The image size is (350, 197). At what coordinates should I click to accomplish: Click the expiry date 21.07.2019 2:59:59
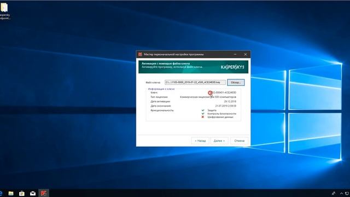click(x=226, y=106)
